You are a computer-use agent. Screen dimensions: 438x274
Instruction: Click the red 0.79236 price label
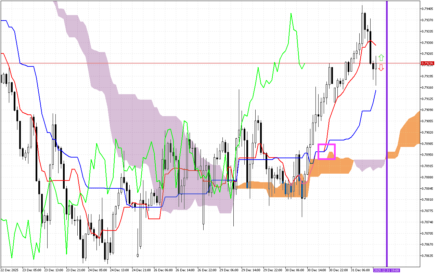pyautogui.click(x=427, y=63)
